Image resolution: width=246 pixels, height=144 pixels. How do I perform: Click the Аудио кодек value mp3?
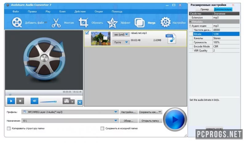pos(216,26)
